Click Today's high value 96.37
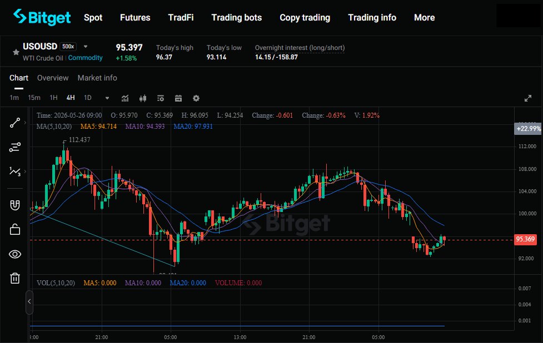This screenshot has height=343, width=543. 164,57
